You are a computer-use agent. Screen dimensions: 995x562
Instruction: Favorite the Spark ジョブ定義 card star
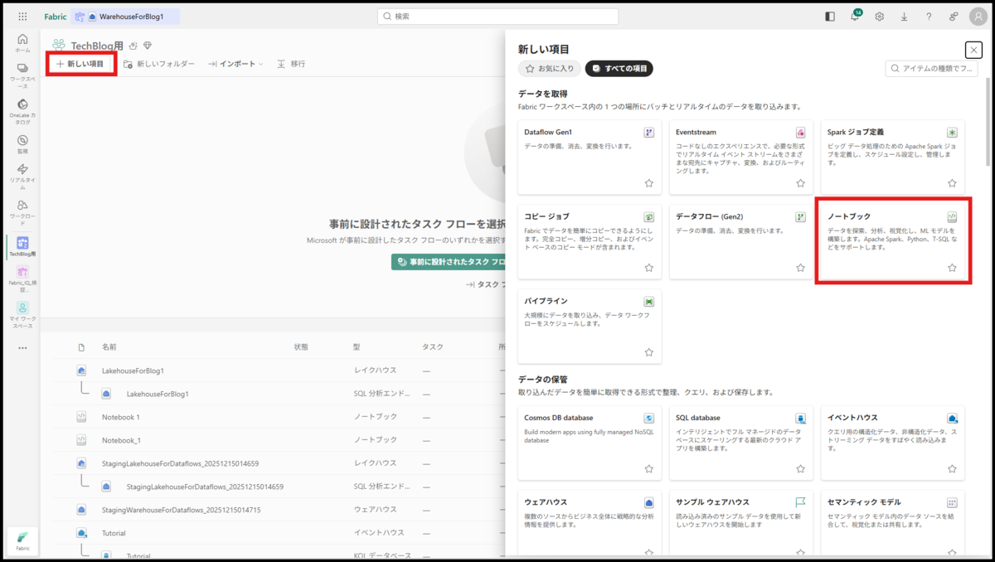(952, 183)
